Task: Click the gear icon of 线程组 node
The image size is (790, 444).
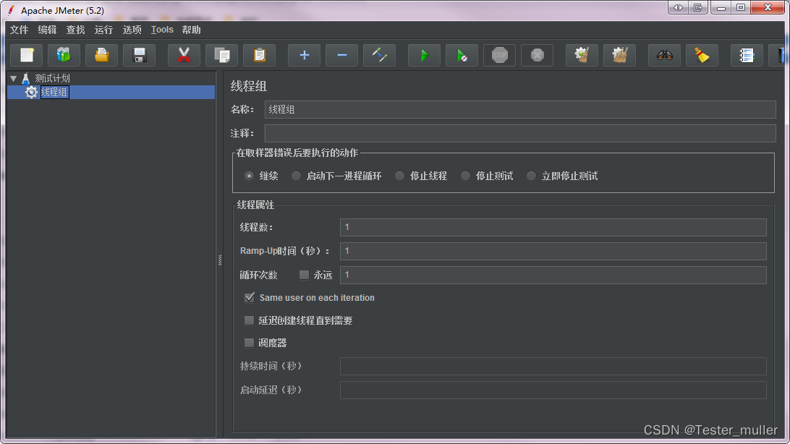Action: tap(31, 92)
